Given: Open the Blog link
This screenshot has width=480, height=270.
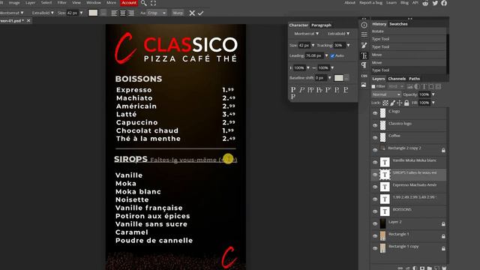Looking at the screenshot, I should coord(404,3).
